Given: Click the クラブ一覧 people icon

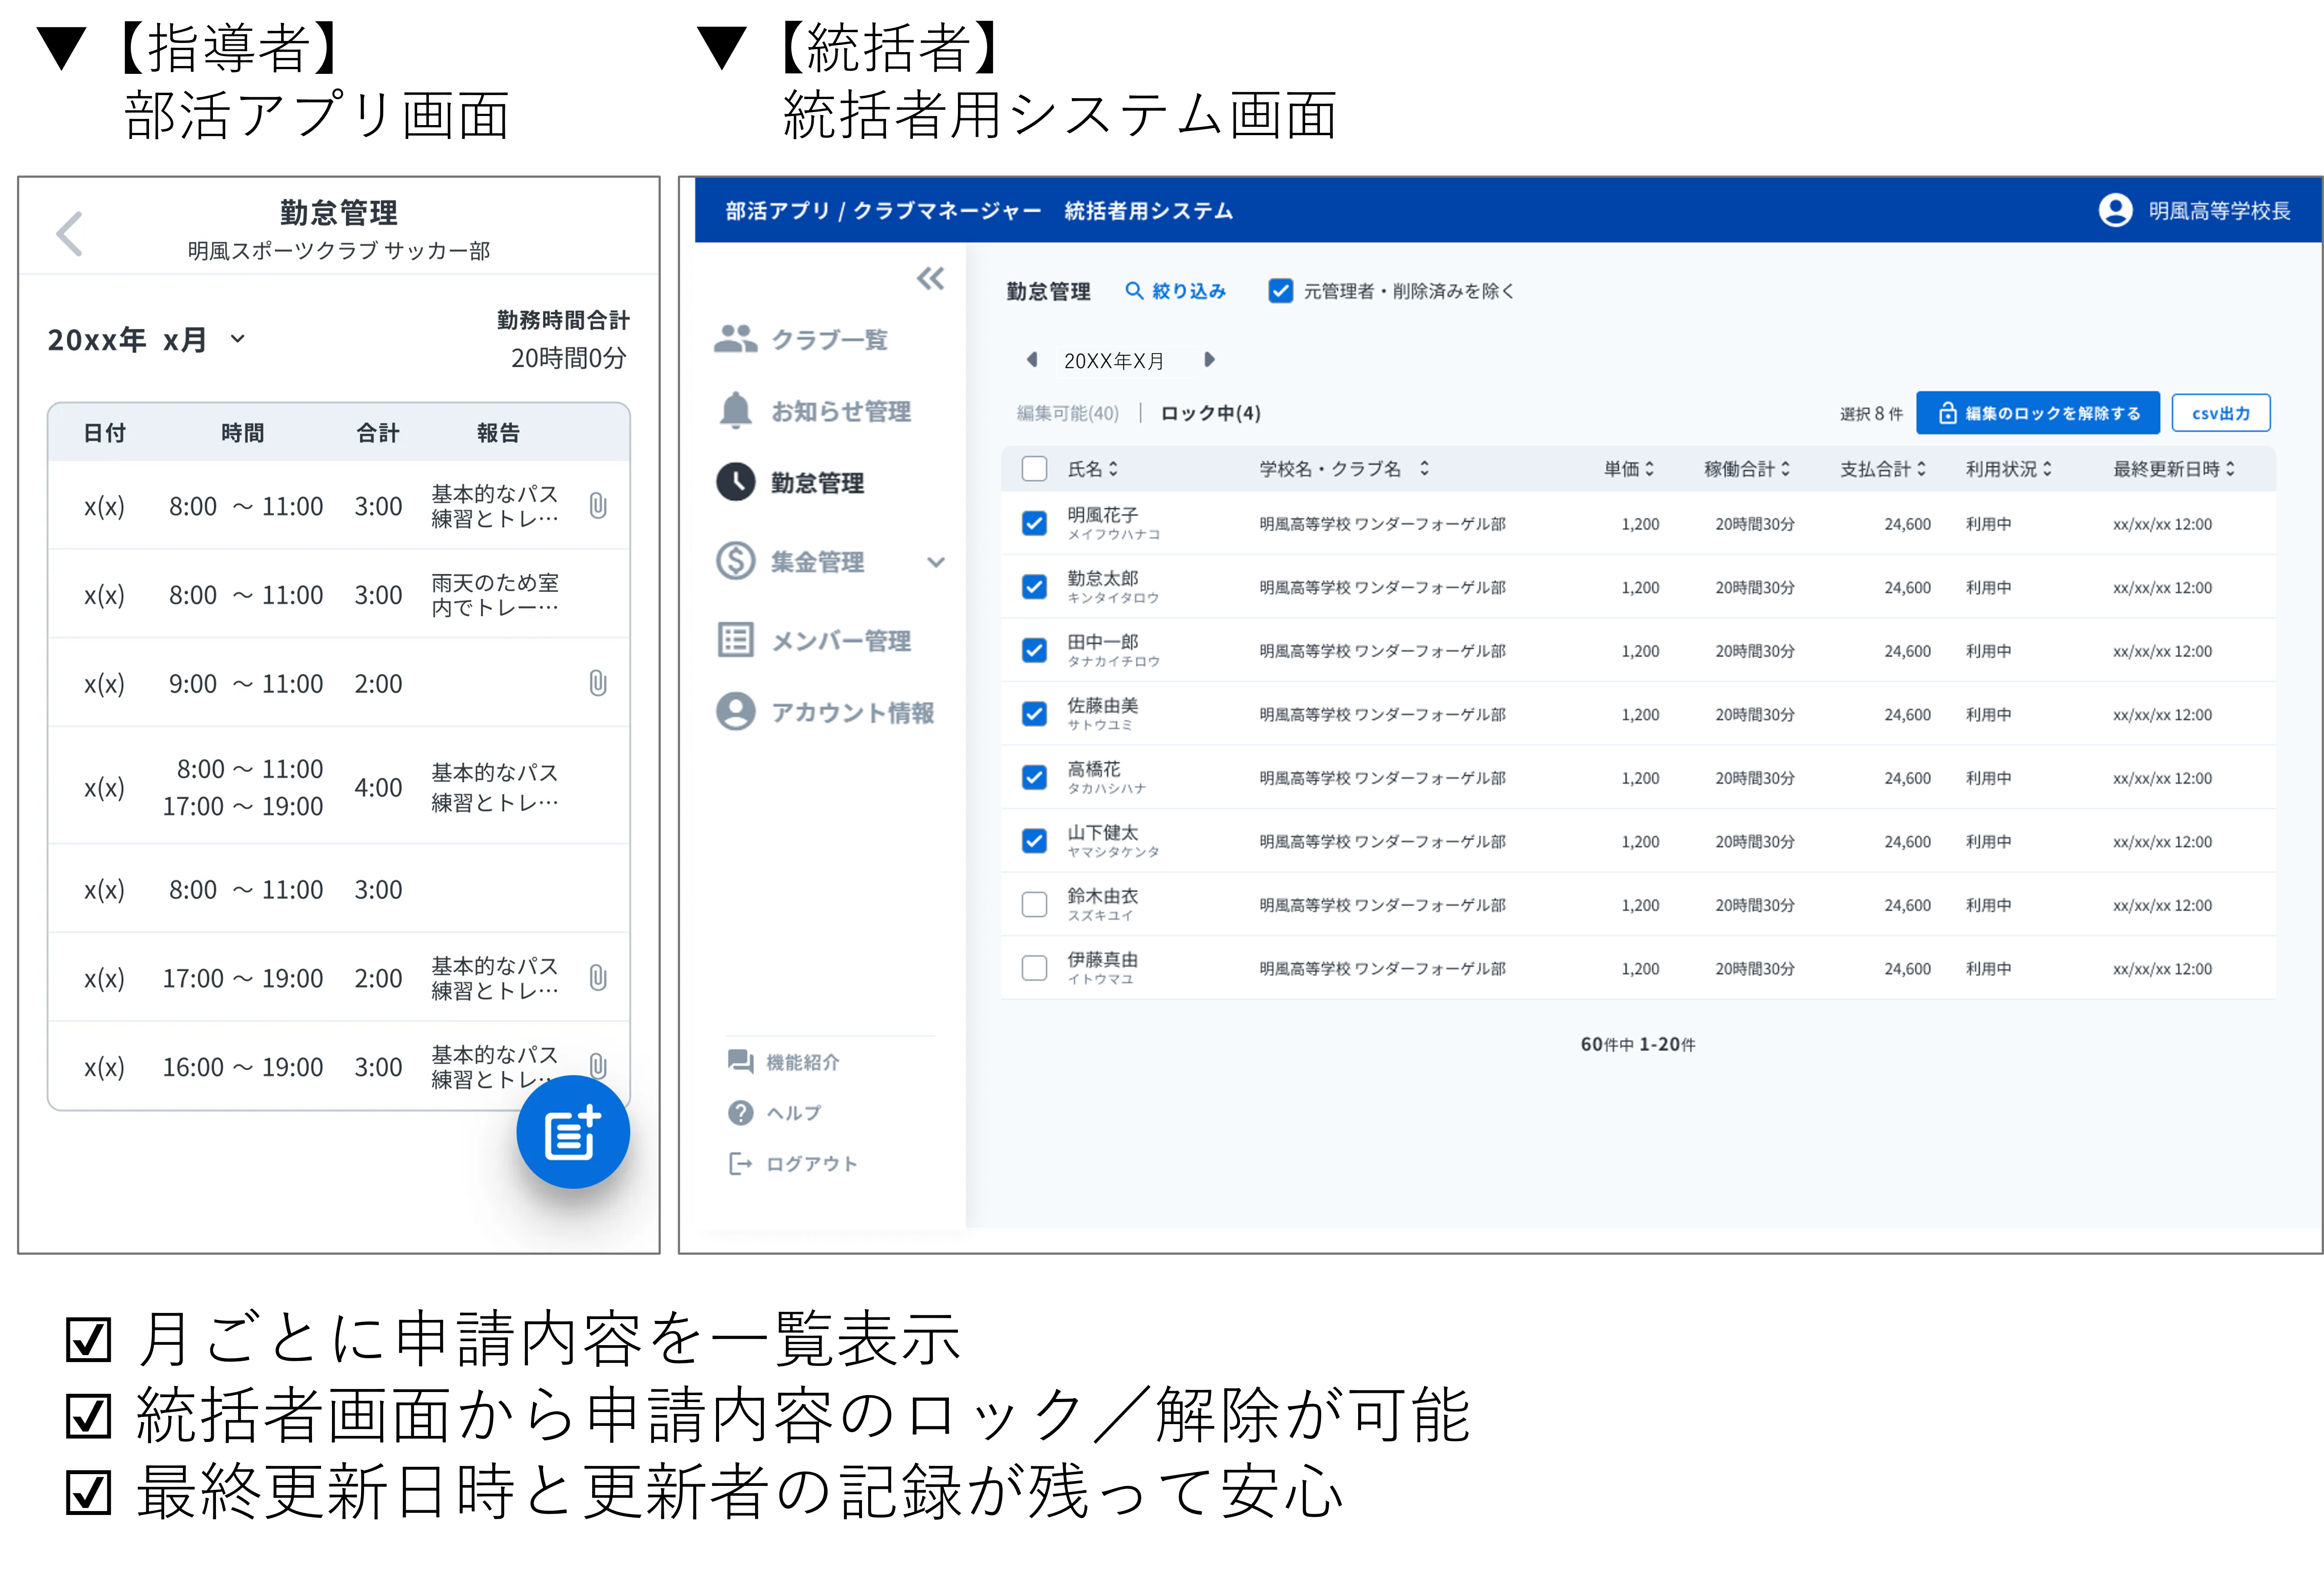Looking at the screenshot, I should [x=736, y=339].
